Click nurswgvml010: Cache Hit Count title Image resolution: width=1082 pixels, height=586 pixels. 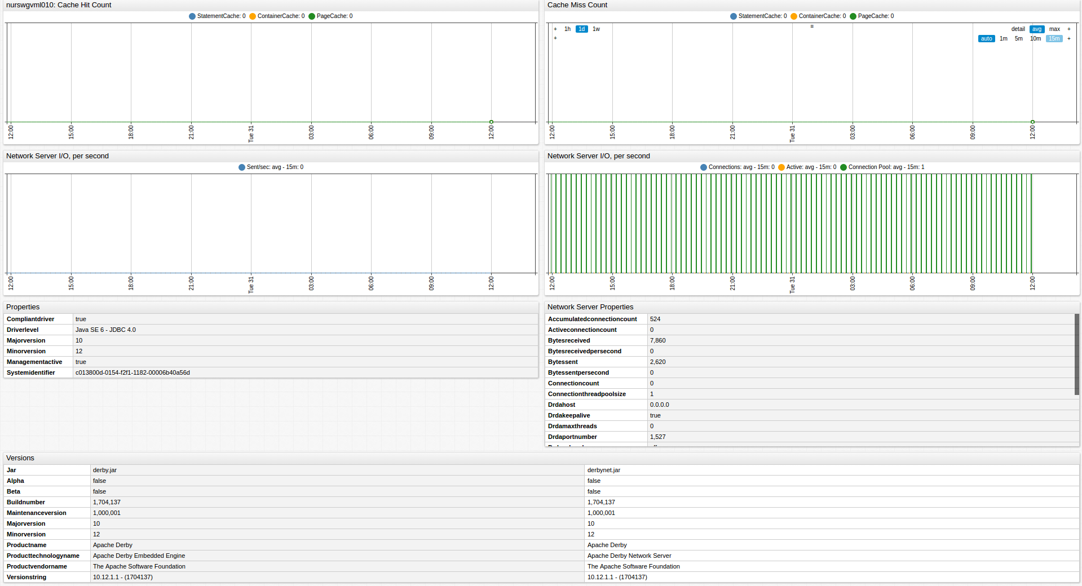(59, 5)
